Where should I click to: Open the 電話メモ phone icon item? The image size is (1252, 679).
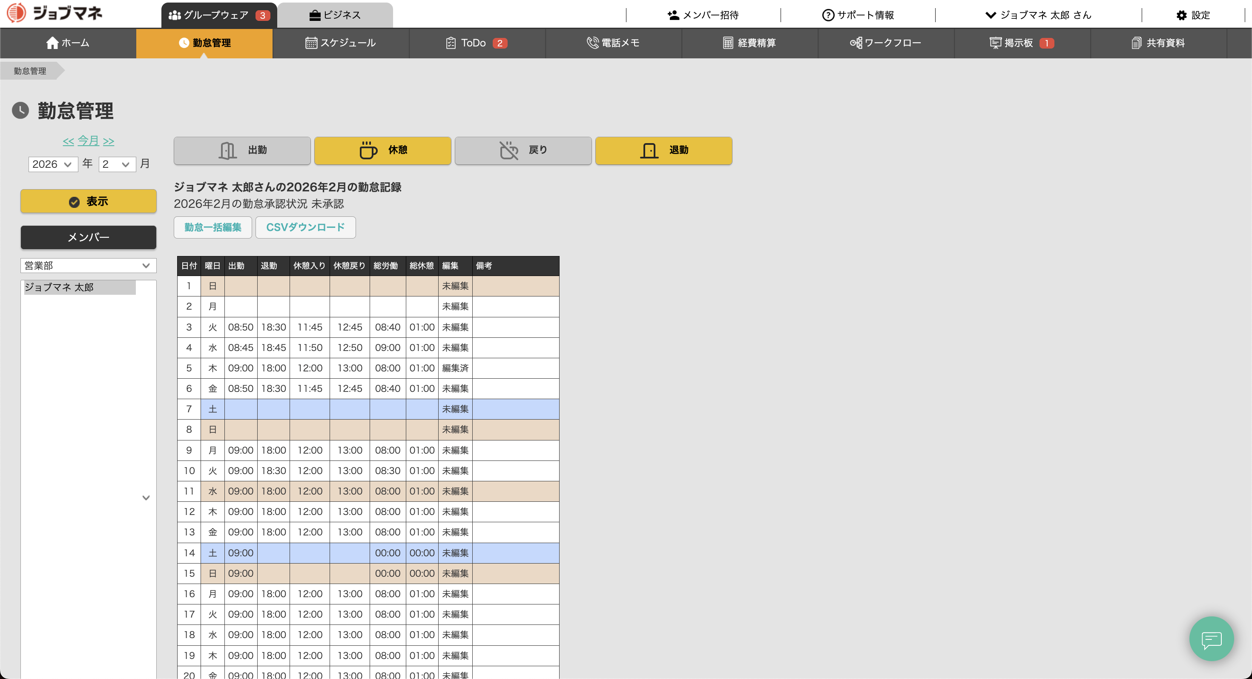(613, 43)
